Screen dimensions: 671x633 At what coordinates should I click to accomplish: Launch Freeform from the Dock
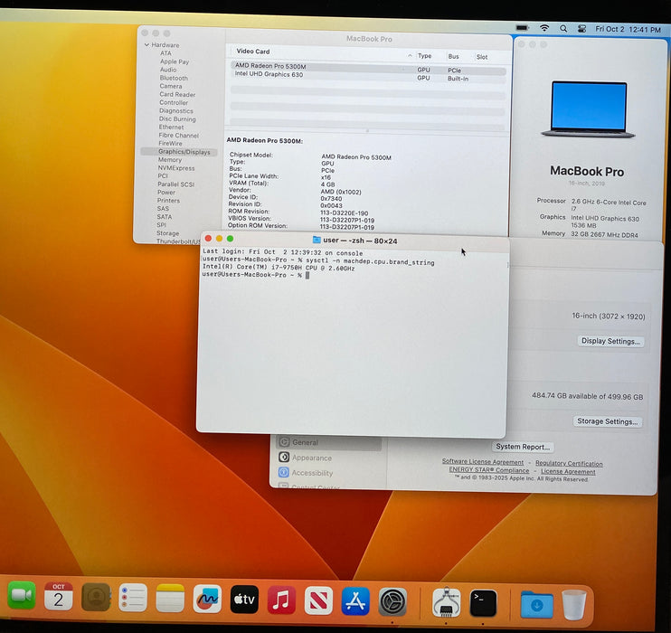point(207,599)
